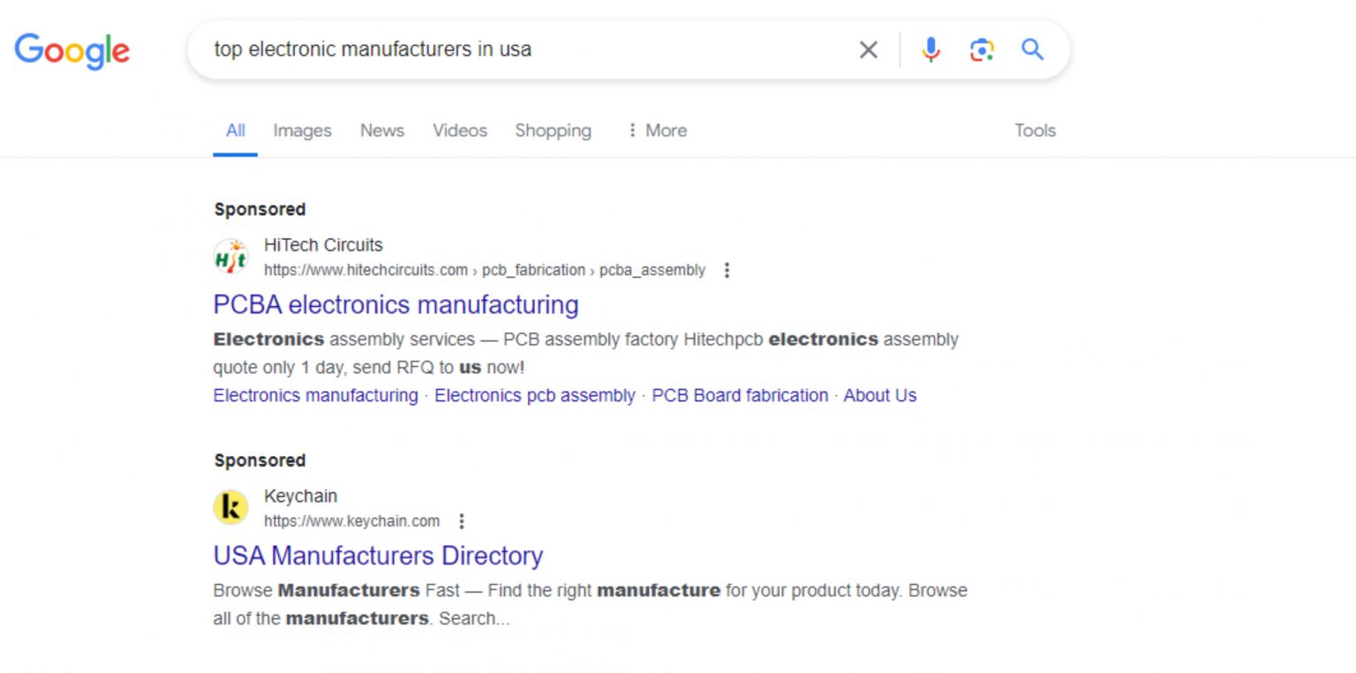Open the USA Manufacturers Directory result
This screenshot has height=673, width=1356.
coord(377,556)
